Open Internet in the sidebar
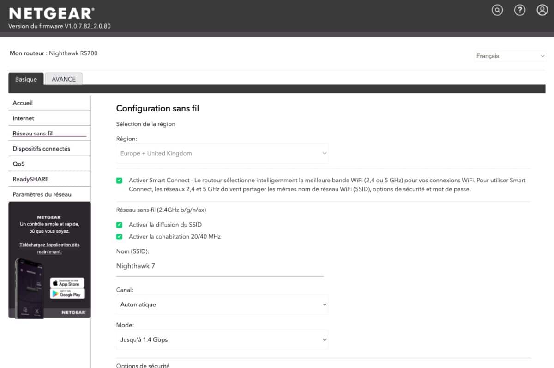The width and height of the screenshot is (554, 368). (49, 118)
